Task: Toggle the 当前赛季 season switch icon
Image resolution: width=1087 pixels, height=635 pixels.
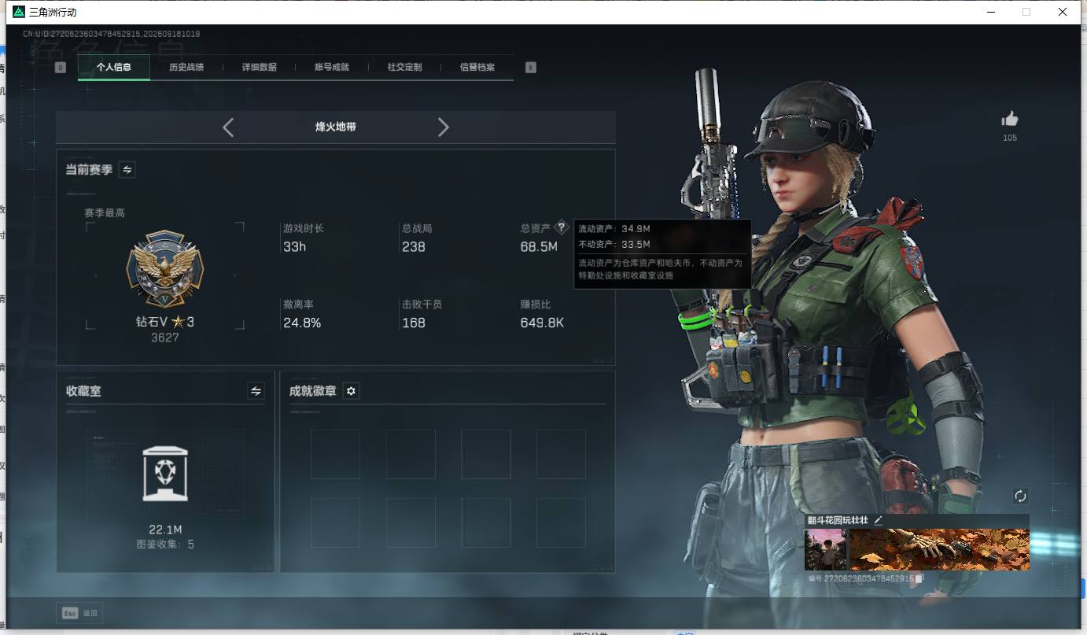Action: click(127, 169)
